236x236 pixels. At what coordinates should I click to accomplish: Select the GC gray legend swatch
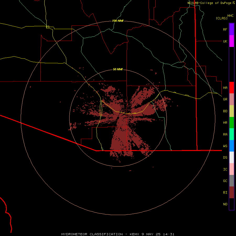(x=232, y=181)
